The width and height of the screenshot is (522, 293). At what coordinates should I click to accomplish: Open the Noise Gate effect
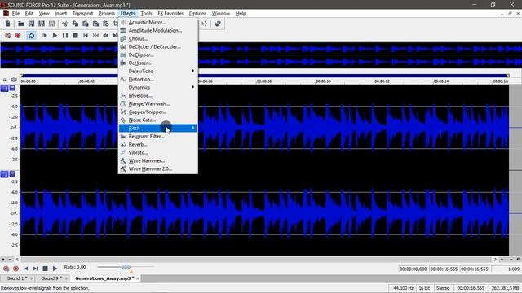158,120
